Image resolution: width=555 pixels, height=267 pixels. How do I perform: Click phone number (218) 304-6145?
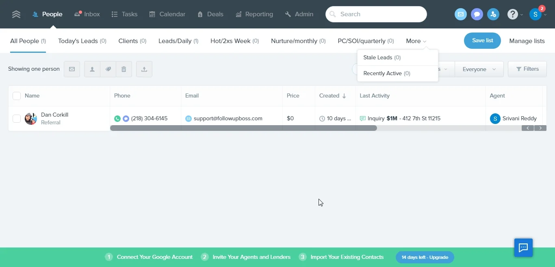click(149, 119)
